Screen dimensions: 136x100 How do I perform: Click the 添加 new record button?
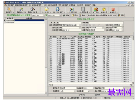click(x=75, y=15)
